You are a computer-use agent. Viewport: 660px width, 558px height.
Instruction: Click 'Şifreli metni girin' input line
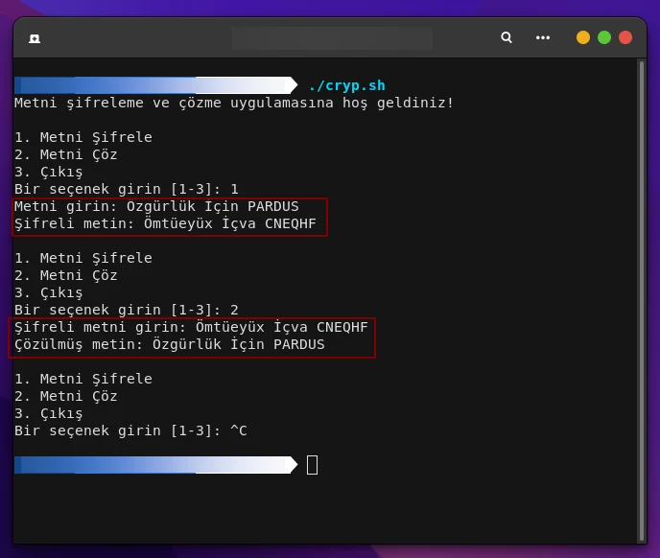[x=191, y=327]
